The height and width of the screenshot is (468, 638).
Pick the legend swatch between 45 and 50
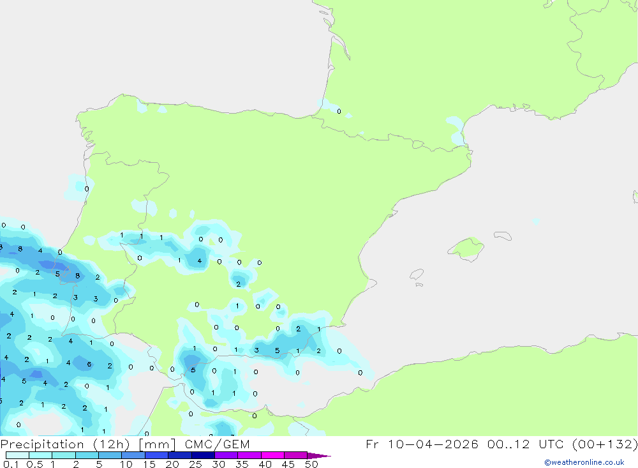[296, 455]
